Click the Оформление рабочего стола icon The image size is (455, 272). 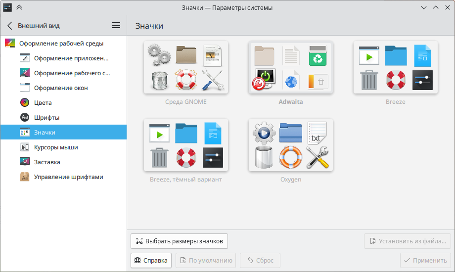click(x=25, y=73)
